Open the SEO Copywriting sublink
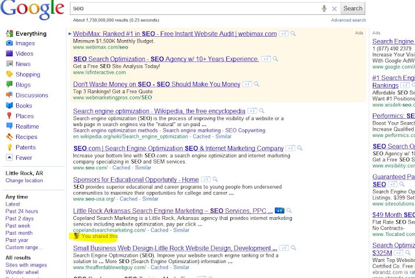415x278 pixels. pos(245,131)
